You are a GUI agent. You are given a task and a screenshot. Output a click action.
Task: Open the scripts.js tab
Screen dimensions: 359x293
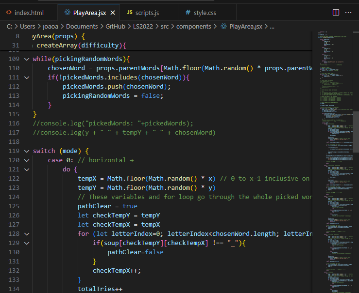tap(147, 13)
